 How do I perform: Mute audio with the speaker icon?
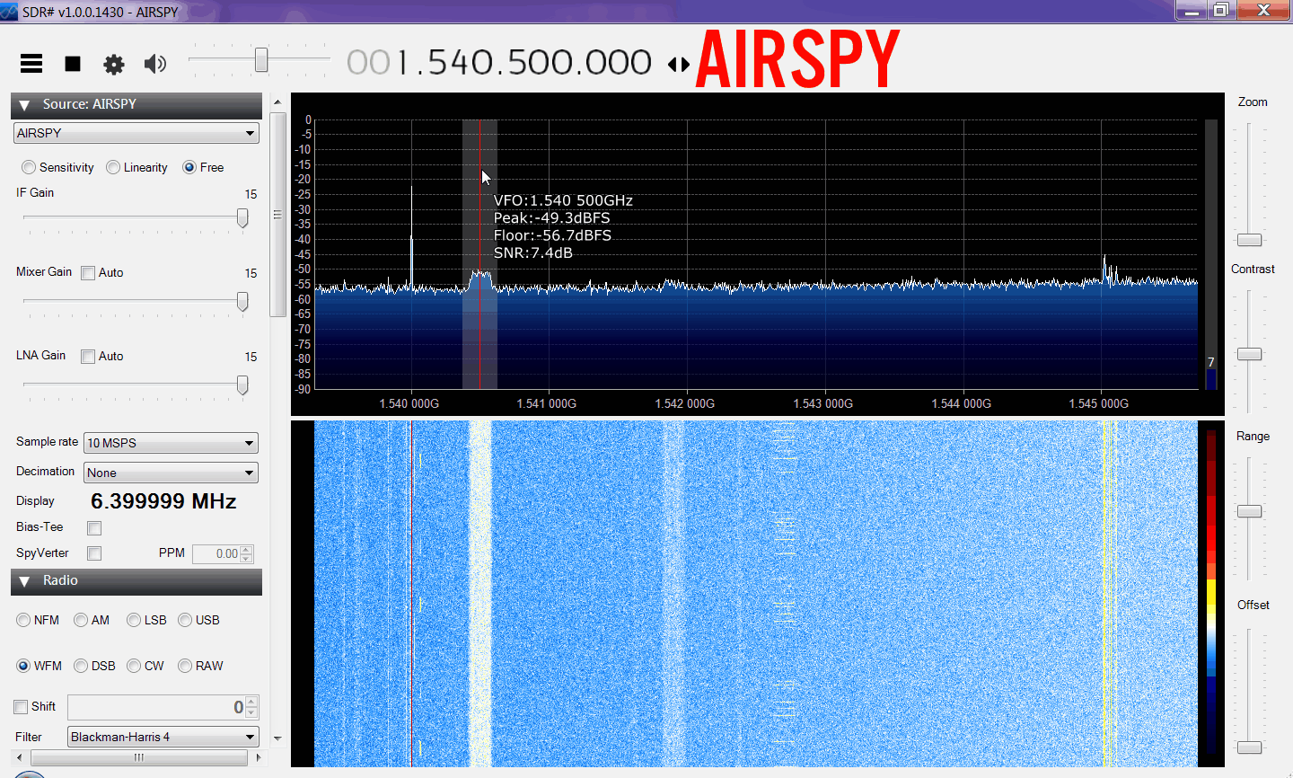[155, 63]
